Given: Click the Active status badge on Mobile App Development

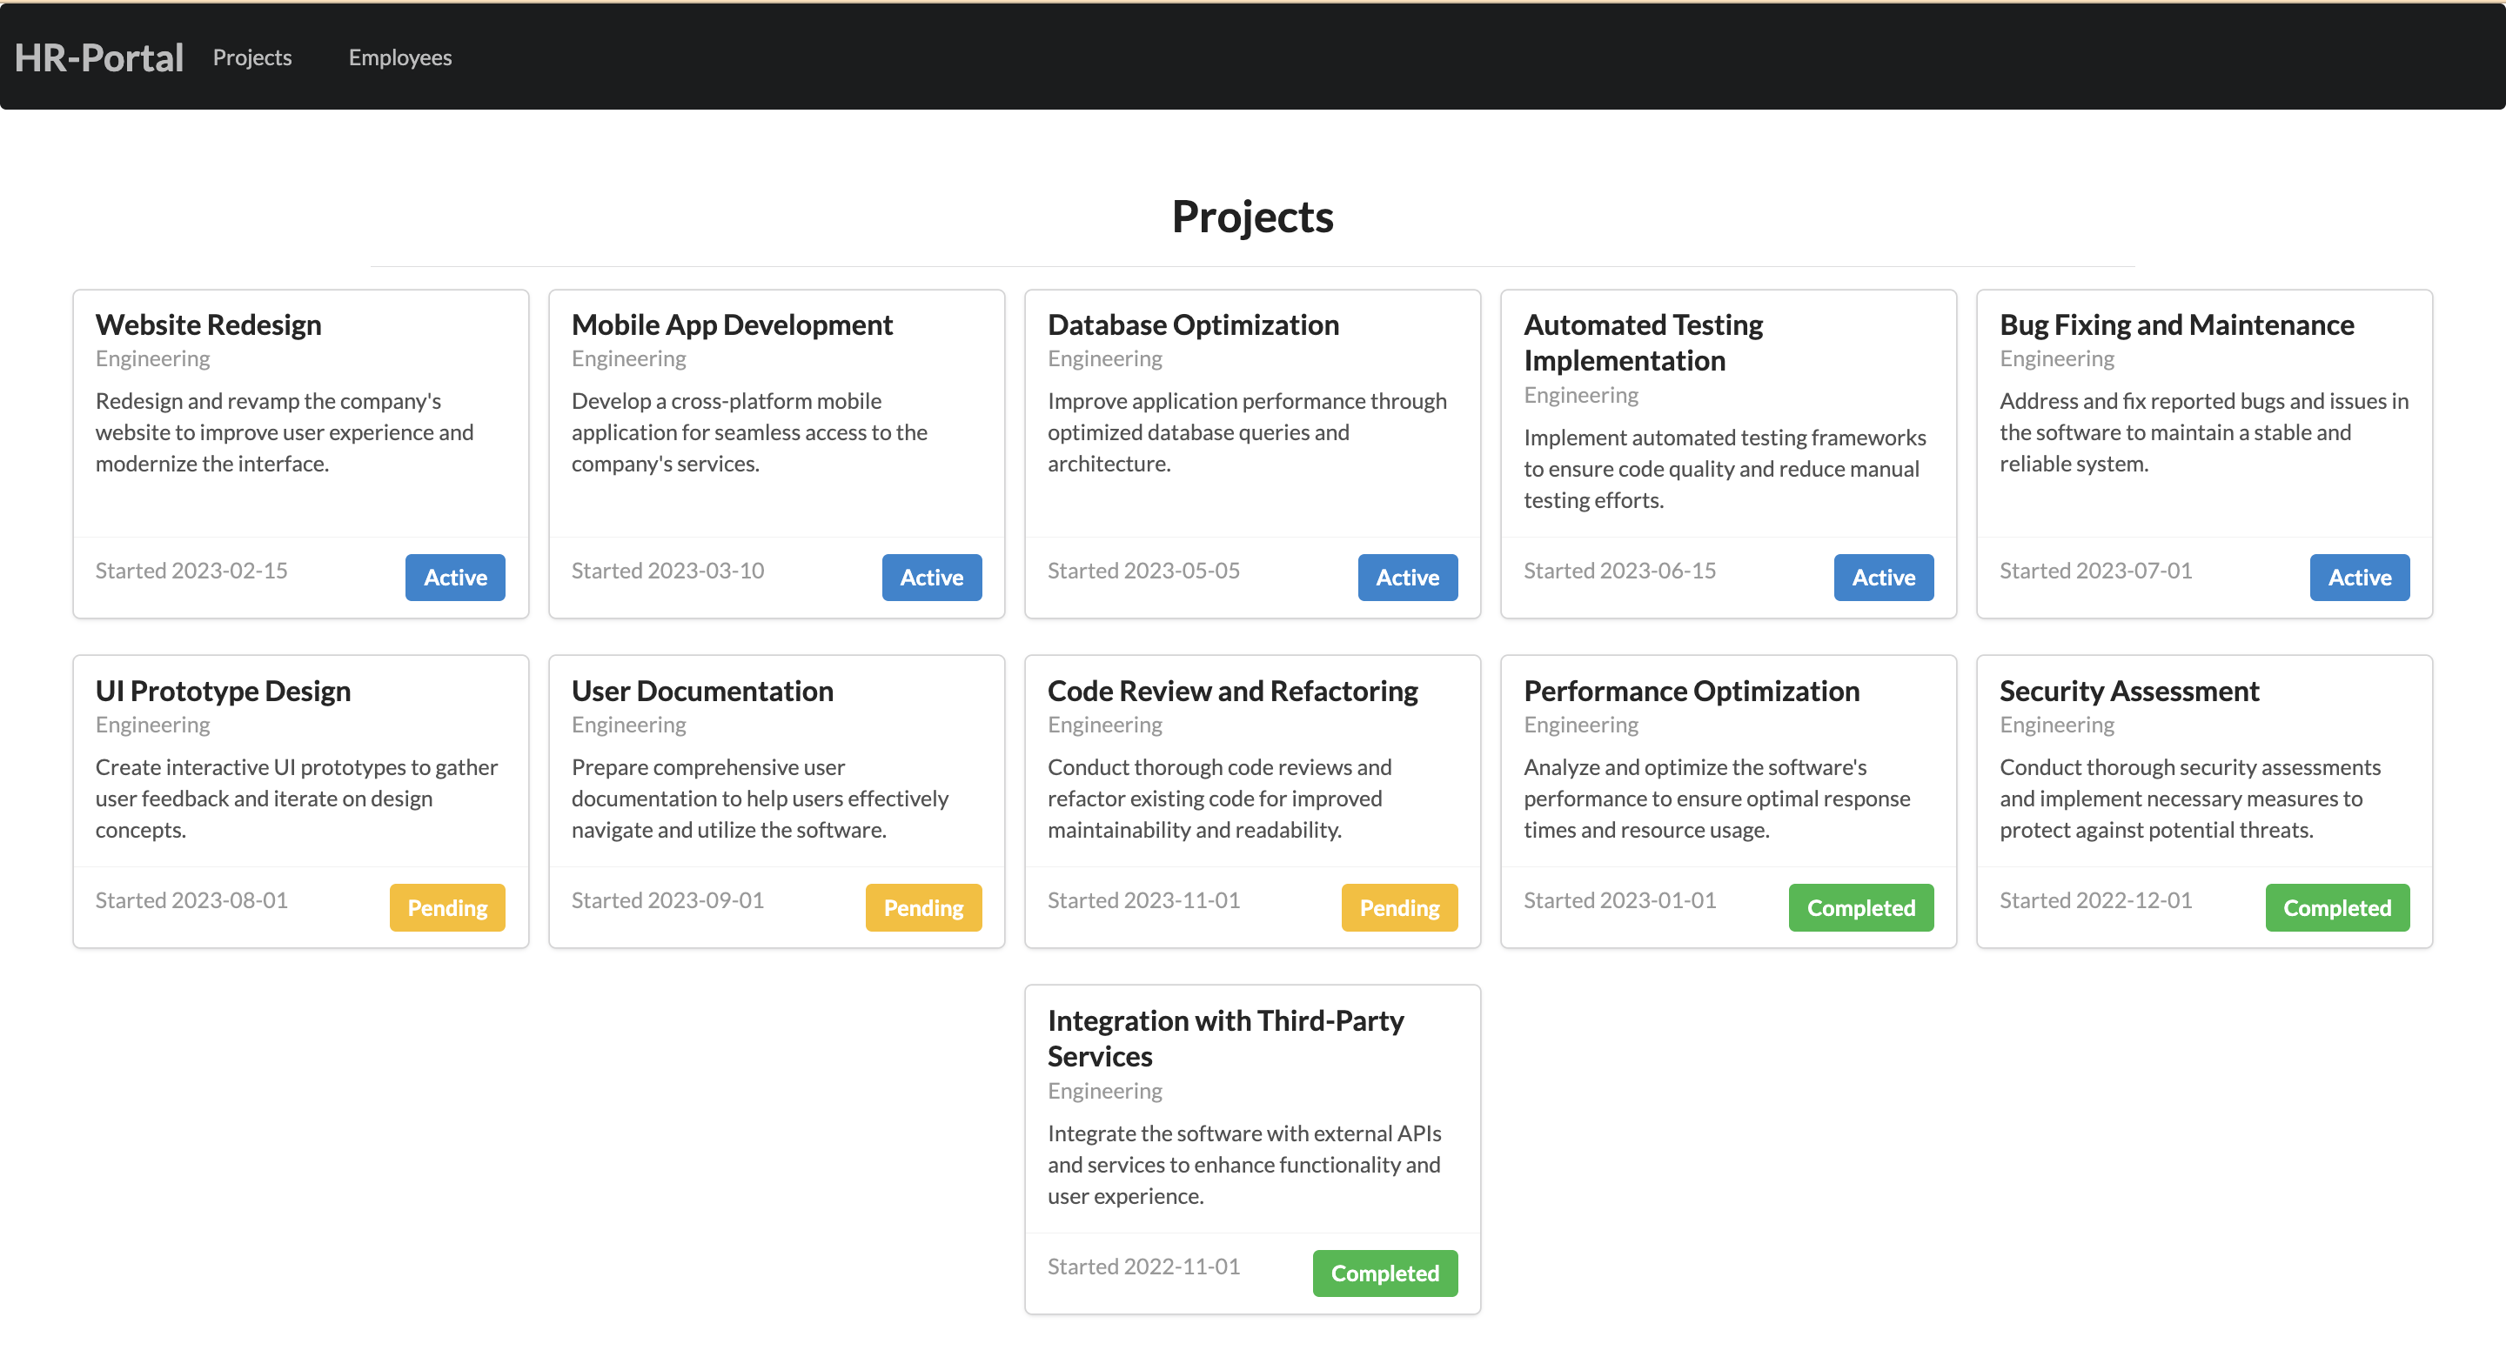Looking at the screenshot, I should click(930, 577).
